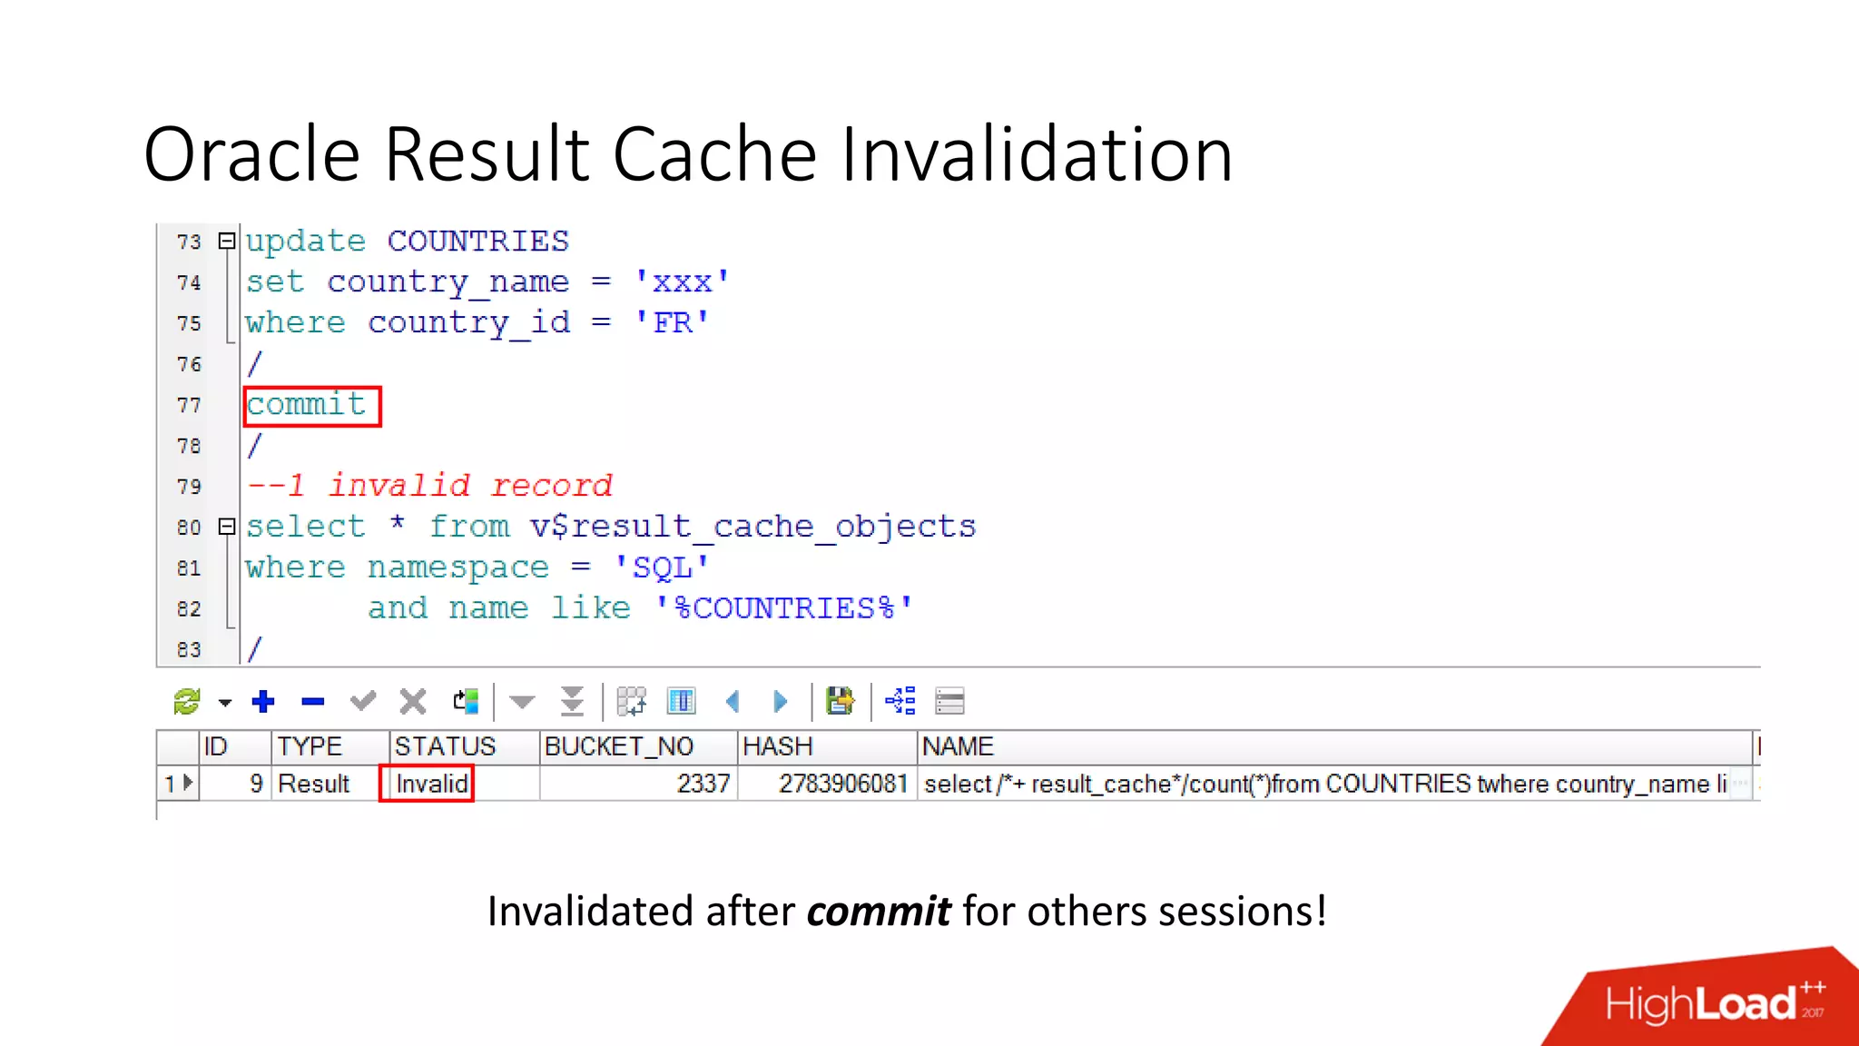Click the fetch all rows icon
The image size is (1859, 1046).
[573, 701]
